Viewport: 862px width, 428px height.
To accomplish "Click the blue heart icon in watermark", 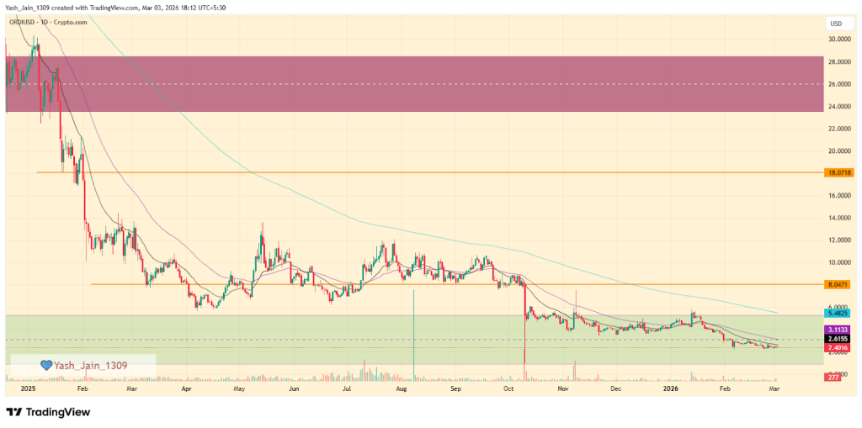I will [x=48, y=365].
